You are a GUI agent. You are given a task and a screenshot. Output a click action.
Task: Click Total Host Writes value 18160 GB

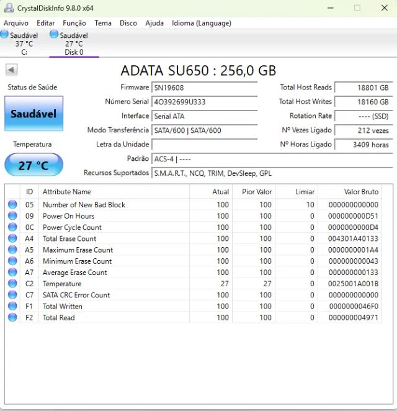[364, 102]
